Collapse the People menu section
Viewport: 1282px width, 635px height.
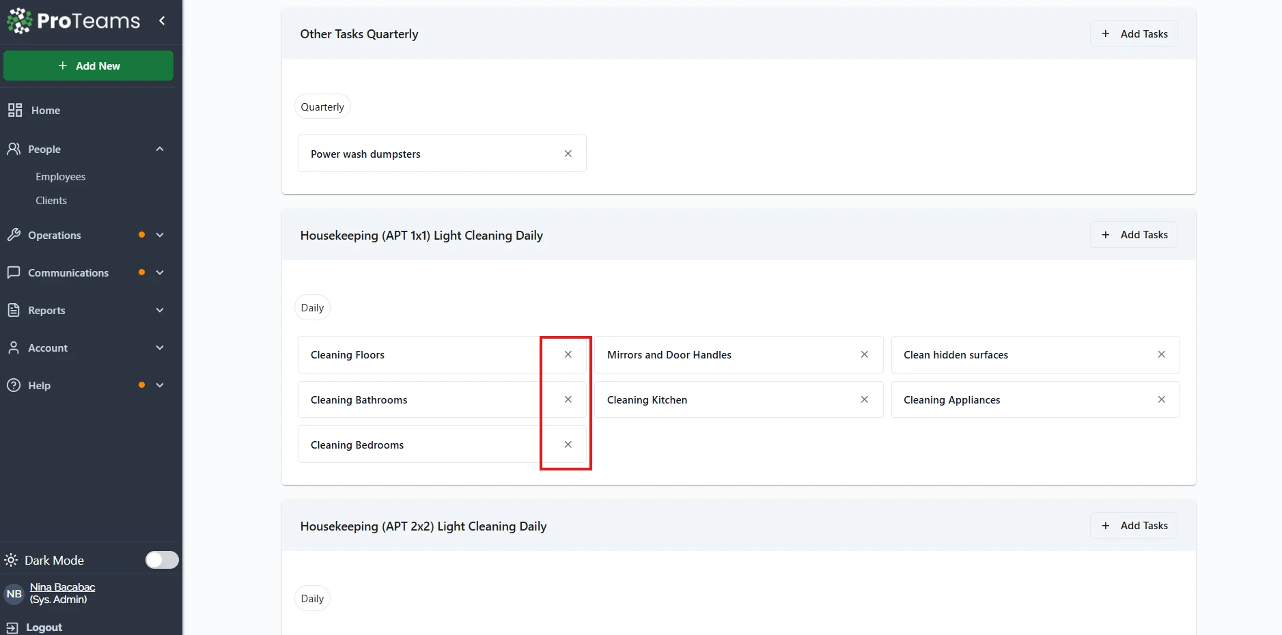[x=160, y=149]
